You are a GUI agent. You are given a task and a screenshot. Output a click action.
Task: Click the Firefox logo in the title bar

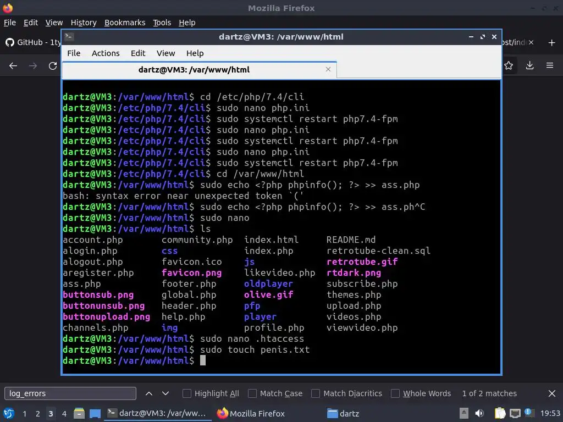pyautogui.click(x=8, y=8)
